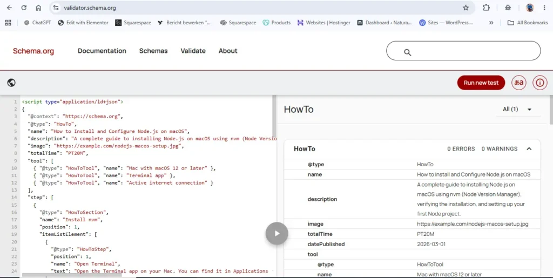Open the browser extensions puzzle icon
553x278 pixels.
(x=486, y=8)
